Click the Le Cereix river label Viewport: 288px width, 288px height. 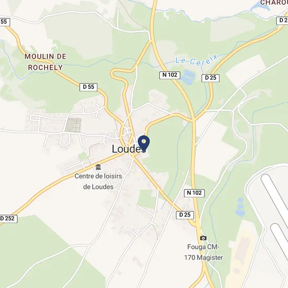[196, 60]
